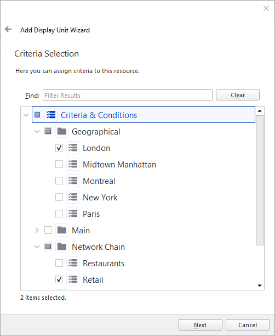
Task: Click the Network Chain folder icon
Action: coord(62,247)
